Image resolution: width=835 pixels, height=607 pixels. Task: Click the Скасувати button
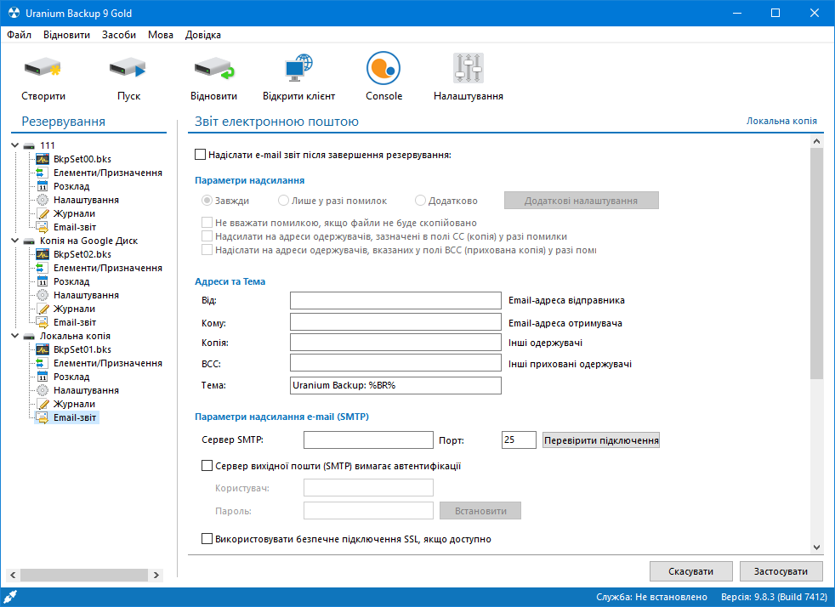coord(690,571)
